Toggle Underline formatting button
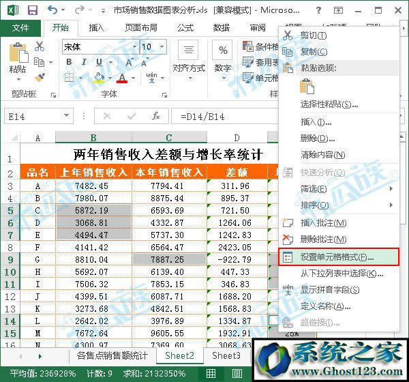Viewport: 409px width, 382px height. click(x=99, y=63)
